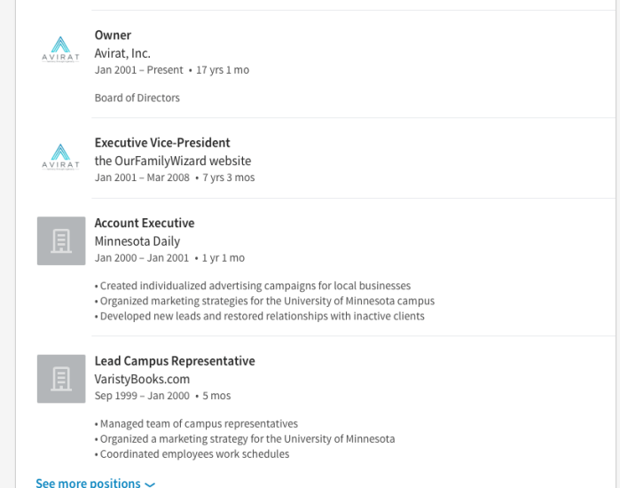Open the VaristyBooks.com company name
The height and width of the screenshot is (488, 620).
point(142,379)
